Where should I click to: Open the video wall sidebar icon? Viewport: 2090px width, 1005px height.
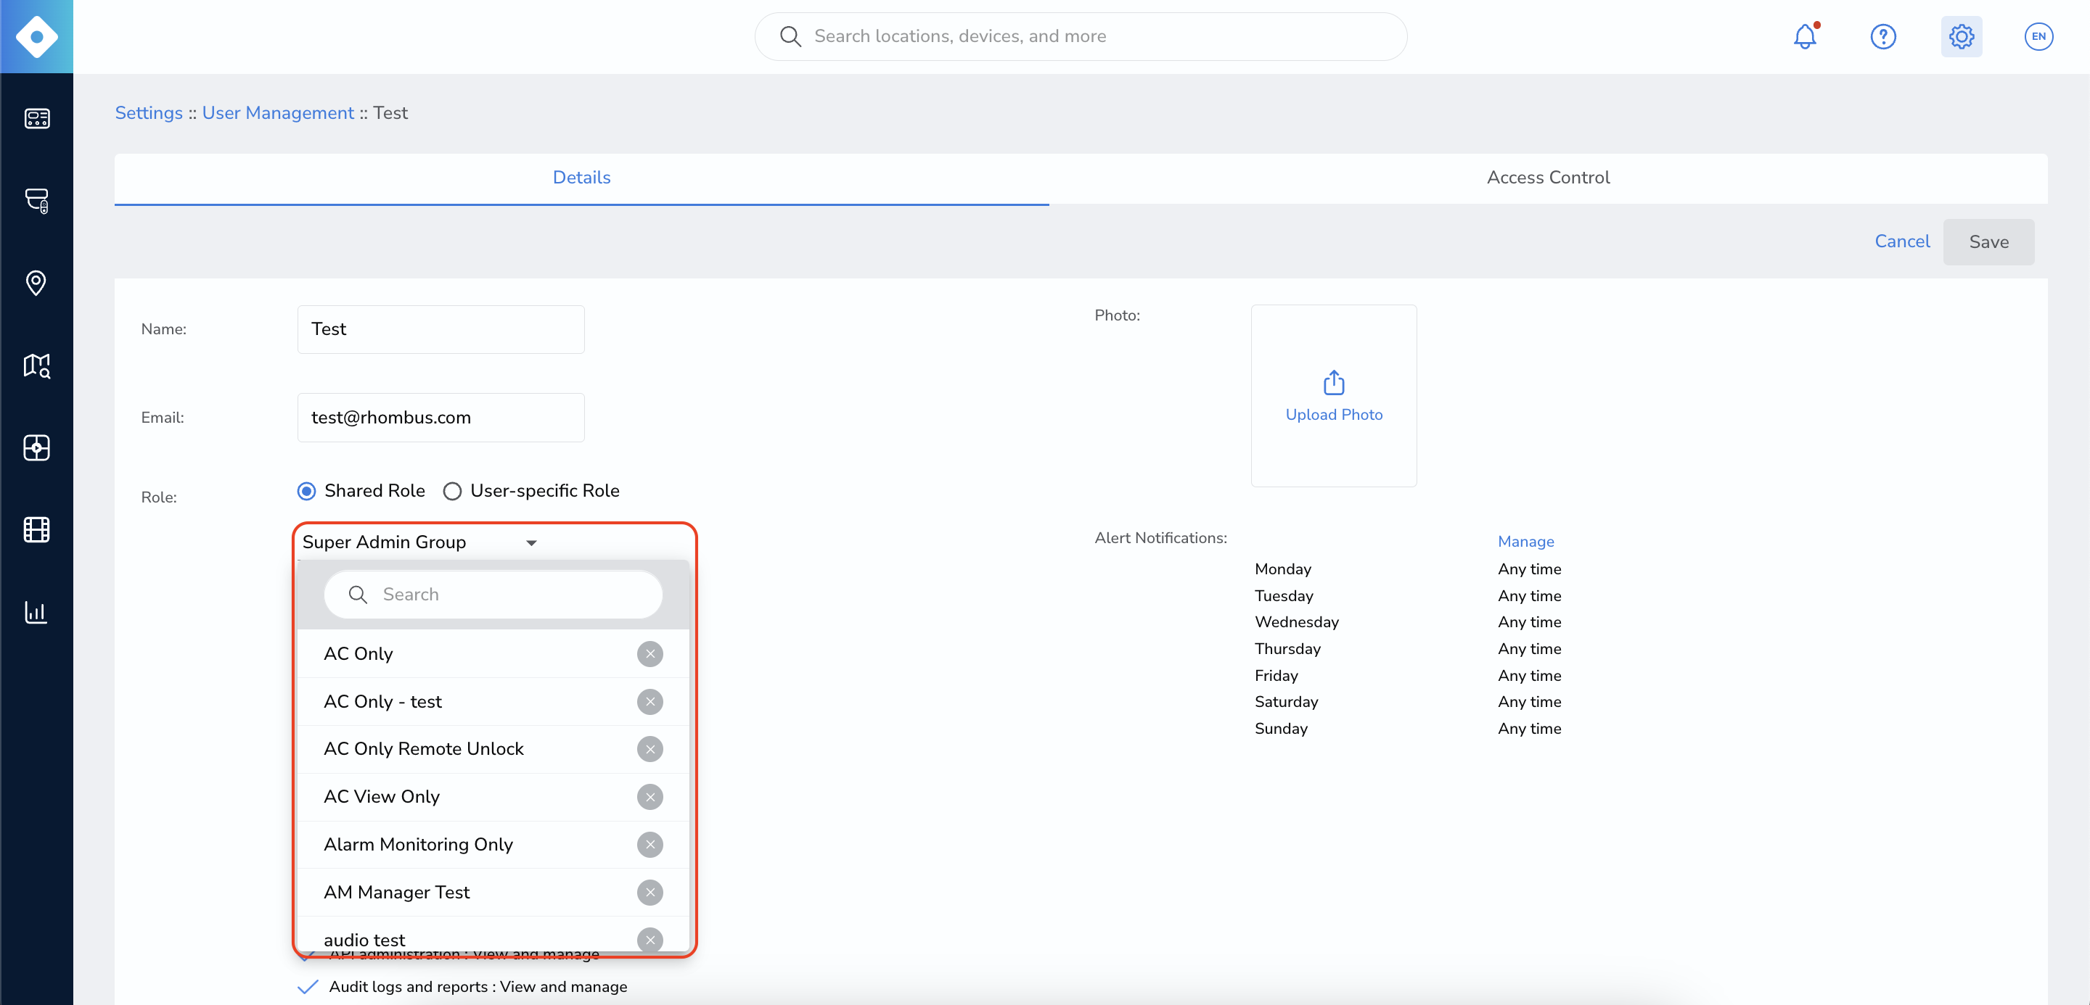tap(36, 447)
